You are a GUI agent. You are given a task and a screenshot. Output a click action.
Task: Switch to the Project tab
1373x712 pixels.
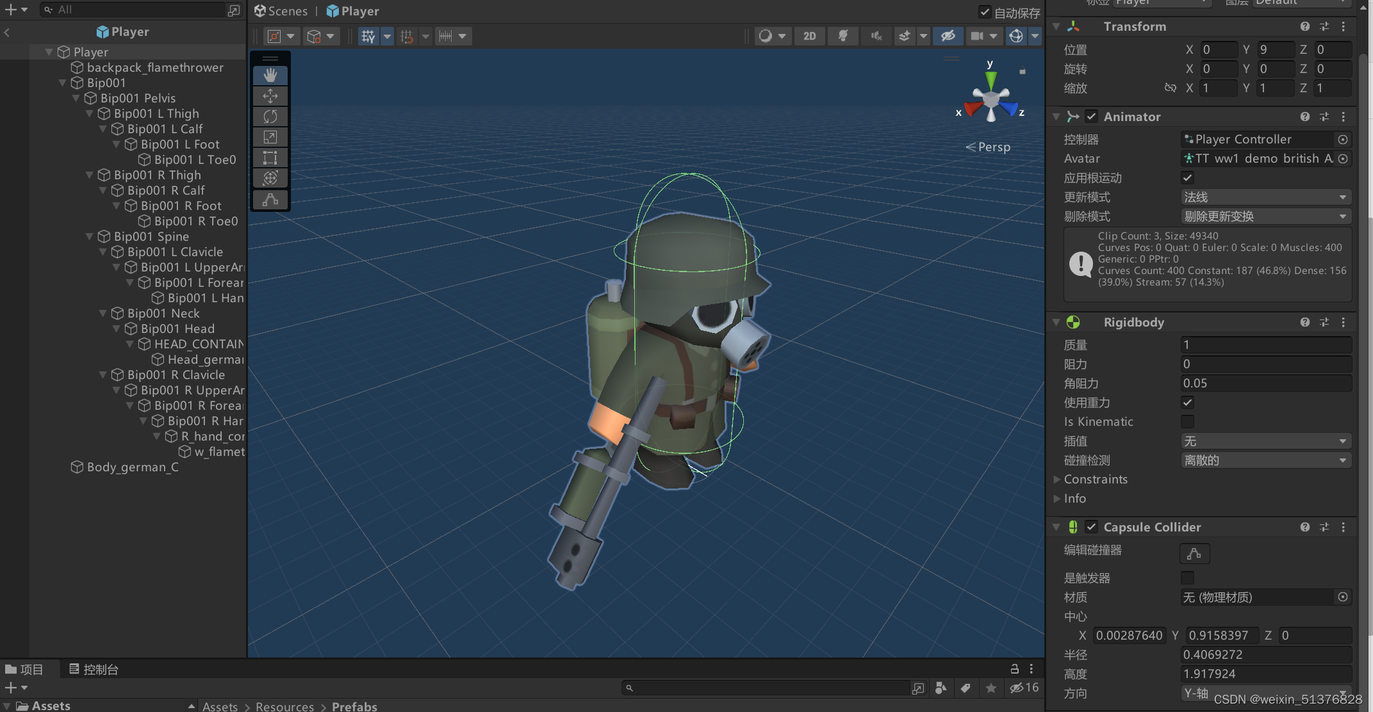coord(24,669)
